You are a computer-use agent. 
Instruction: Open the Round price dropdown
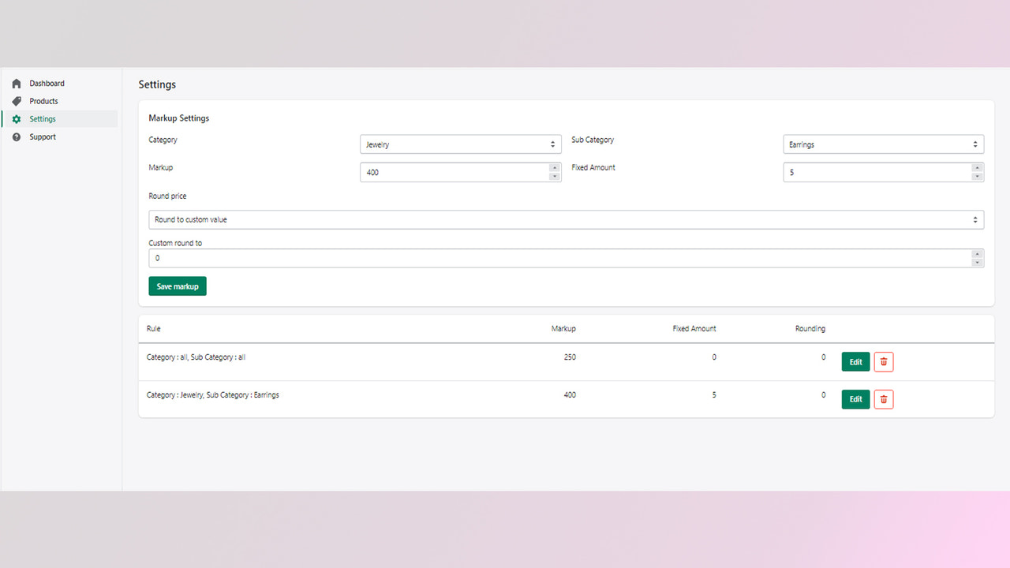pos(566,219)
